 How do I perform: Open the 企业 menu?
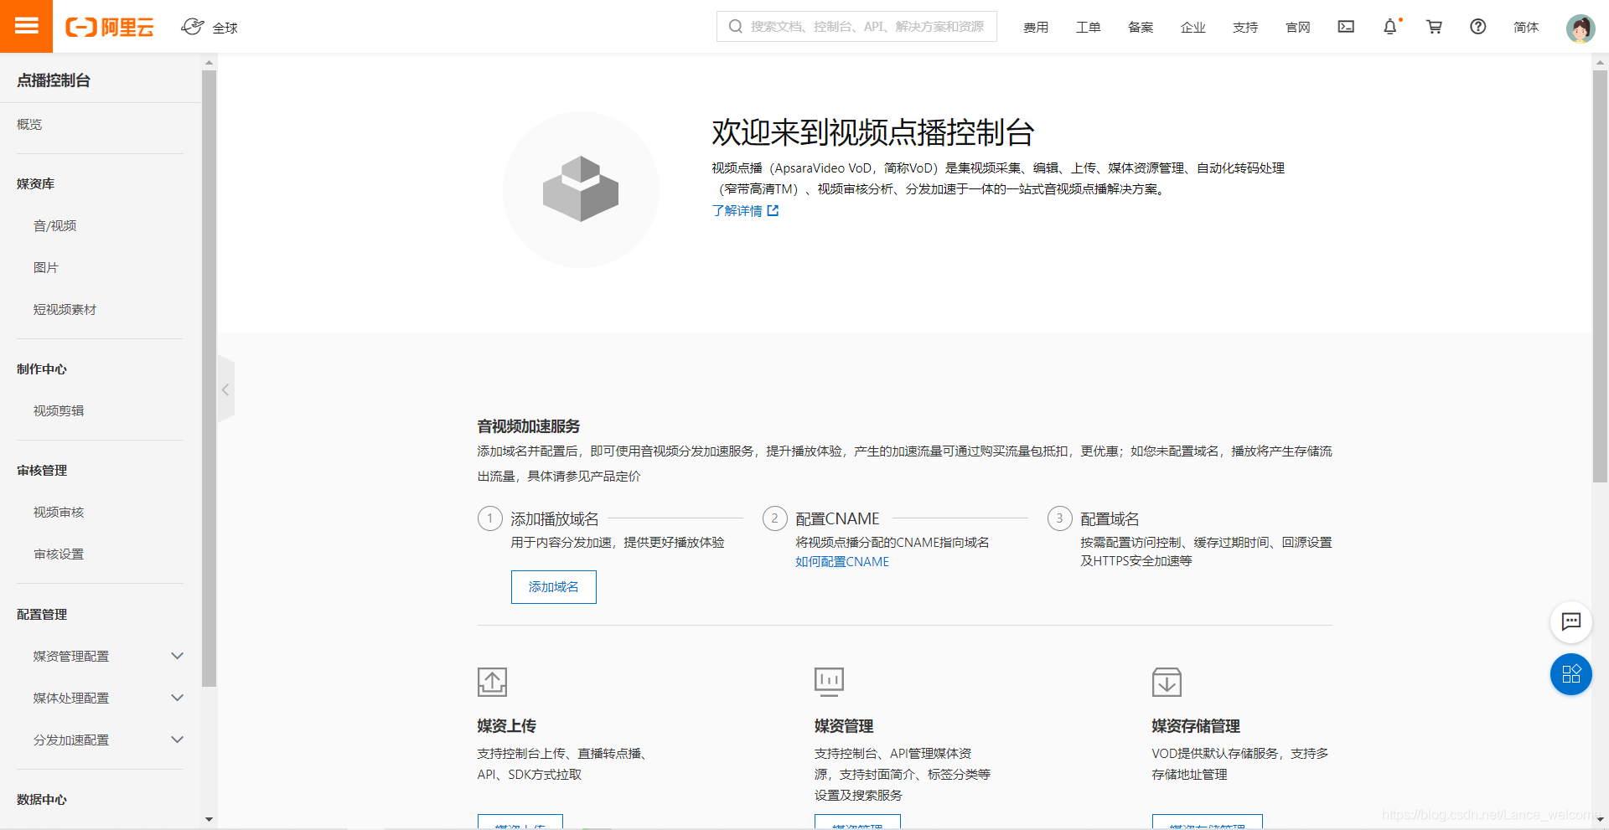(x=1193, y=27)
